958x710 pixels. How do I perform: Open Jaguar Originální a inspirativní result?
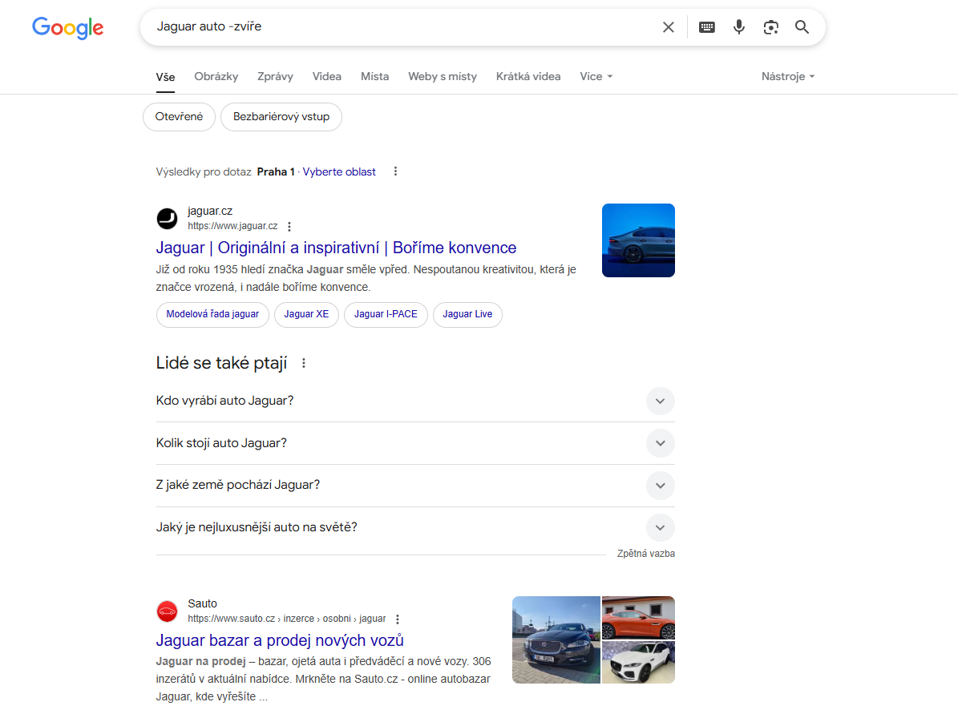336,248
